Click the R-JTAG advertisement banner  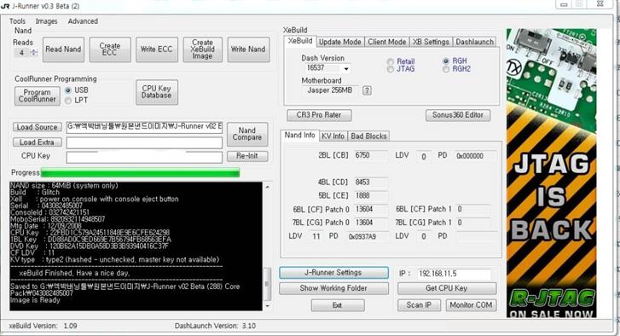[551, 173]
